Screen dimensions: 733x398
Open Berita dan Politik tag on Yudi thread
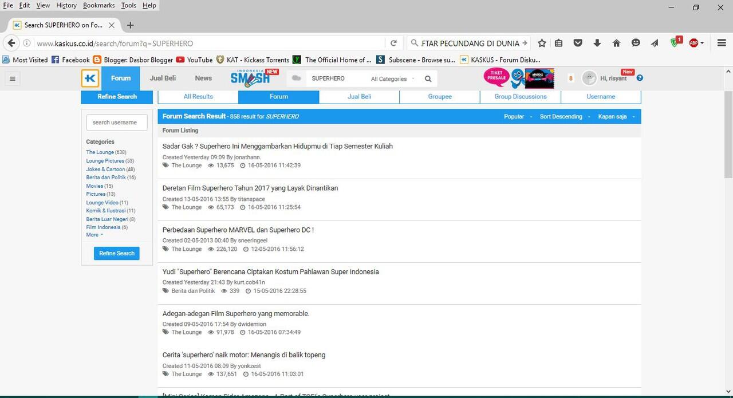[x=194, y=291]
